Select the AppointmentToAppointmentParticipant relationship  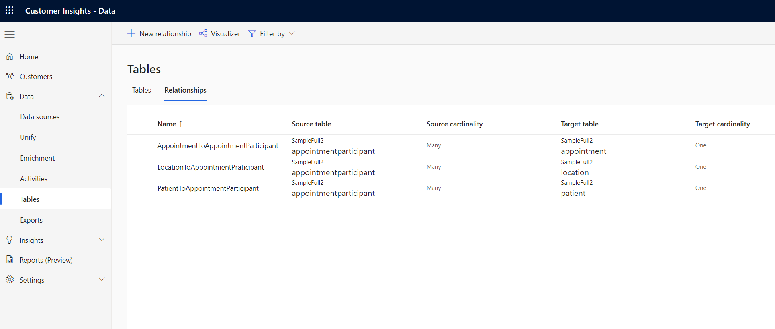coord(217,146)
